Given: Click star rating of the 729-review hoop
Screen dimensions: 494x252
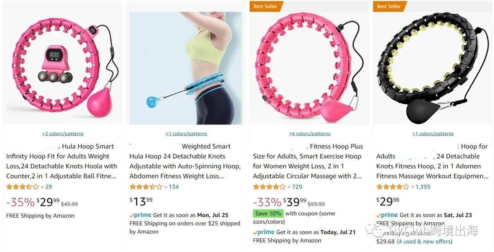Looking at the screenshot, I should click(269, 187).
